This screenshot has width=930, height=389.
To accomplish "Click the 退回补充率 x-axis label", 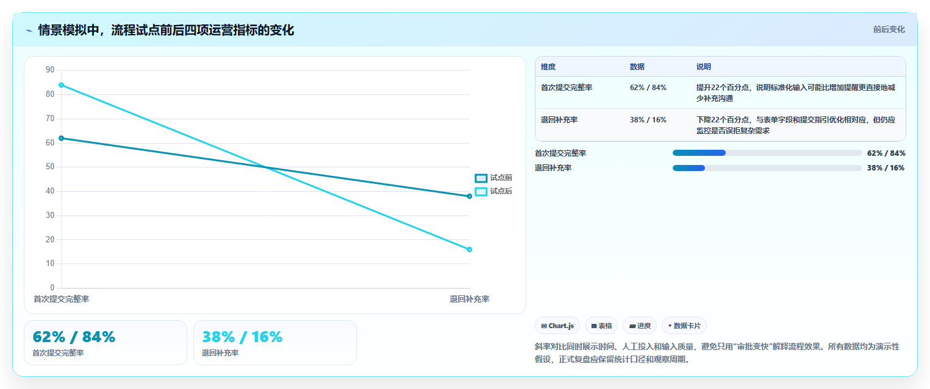I will pyautogui.click(x=470, y=299).
